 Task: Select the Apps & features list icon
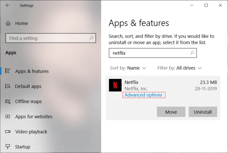click(8, 71)
